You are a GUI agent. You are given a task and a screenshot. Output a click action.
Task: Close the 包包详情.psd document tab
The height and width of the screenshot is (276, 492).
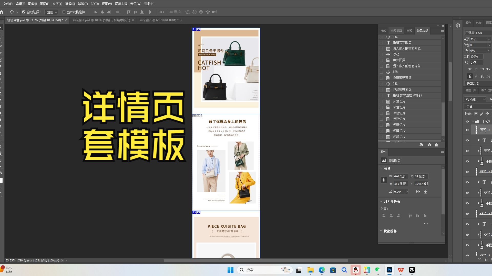(66, 20)
